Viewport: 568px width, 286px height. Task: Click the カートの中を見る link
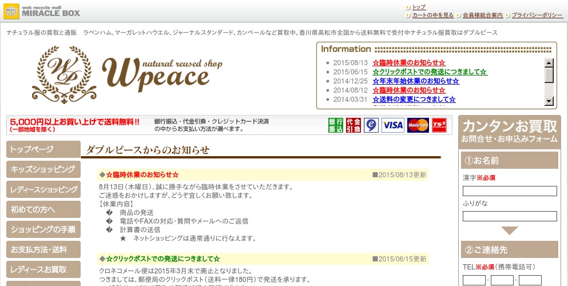pos(433,15)
